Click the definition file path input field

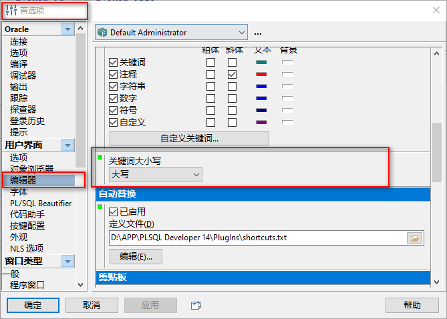tap(258, 238)
